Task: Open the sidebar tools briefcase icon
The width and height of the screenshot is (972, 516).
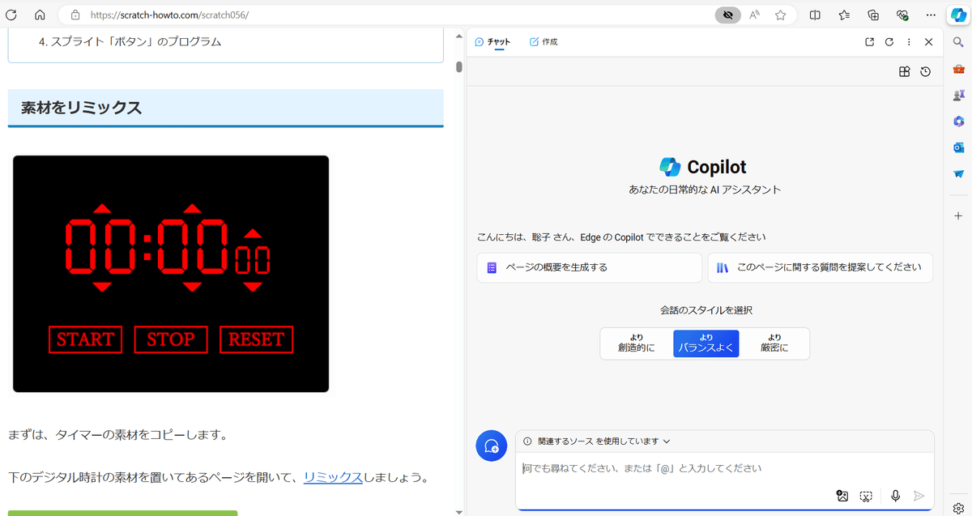Action: point(959,69)
